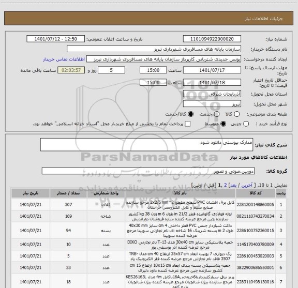Choose the متوسط purchase type radio
Image resolution: width=298 pixels, height=288 pixels.
pos(224,124)
